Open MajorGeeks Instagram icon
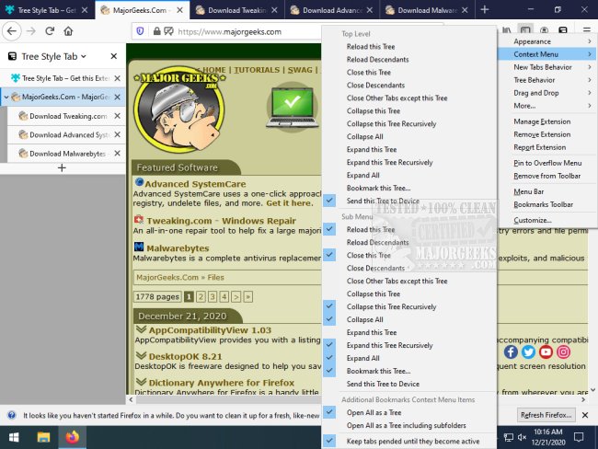 click(x=563, y=351)
